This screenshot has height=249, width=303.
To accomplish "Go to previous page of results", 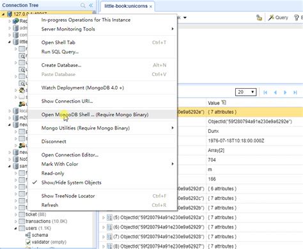I will click(x=276, y=93).
